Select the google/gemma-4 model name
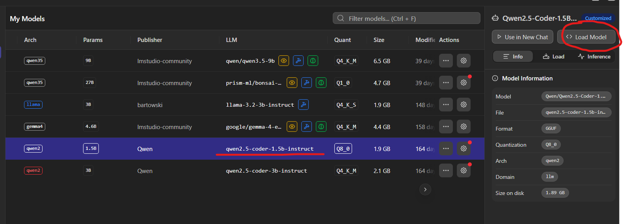 point(254,127)
